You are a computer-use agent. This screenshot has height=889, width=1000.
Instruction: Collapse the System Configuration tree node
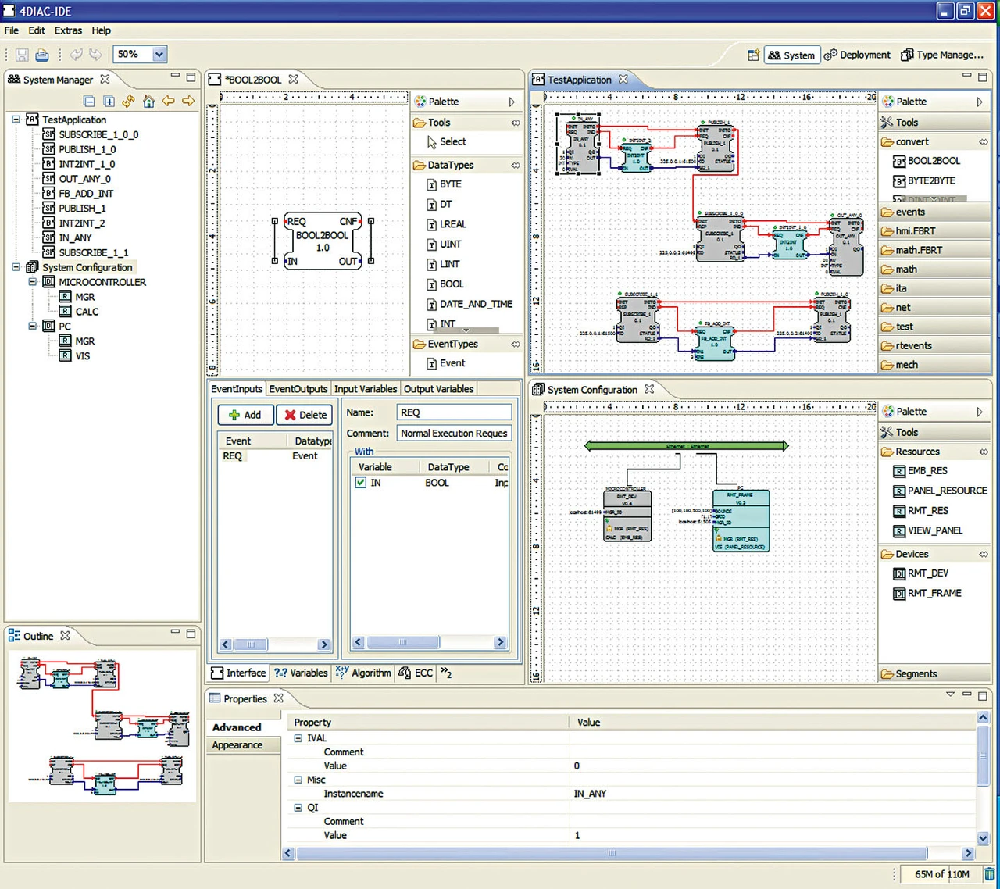click(16, 267)
